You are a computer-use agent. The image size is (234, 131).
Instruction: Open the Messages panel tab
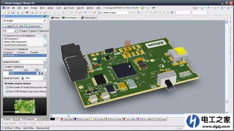click(23, 123)
